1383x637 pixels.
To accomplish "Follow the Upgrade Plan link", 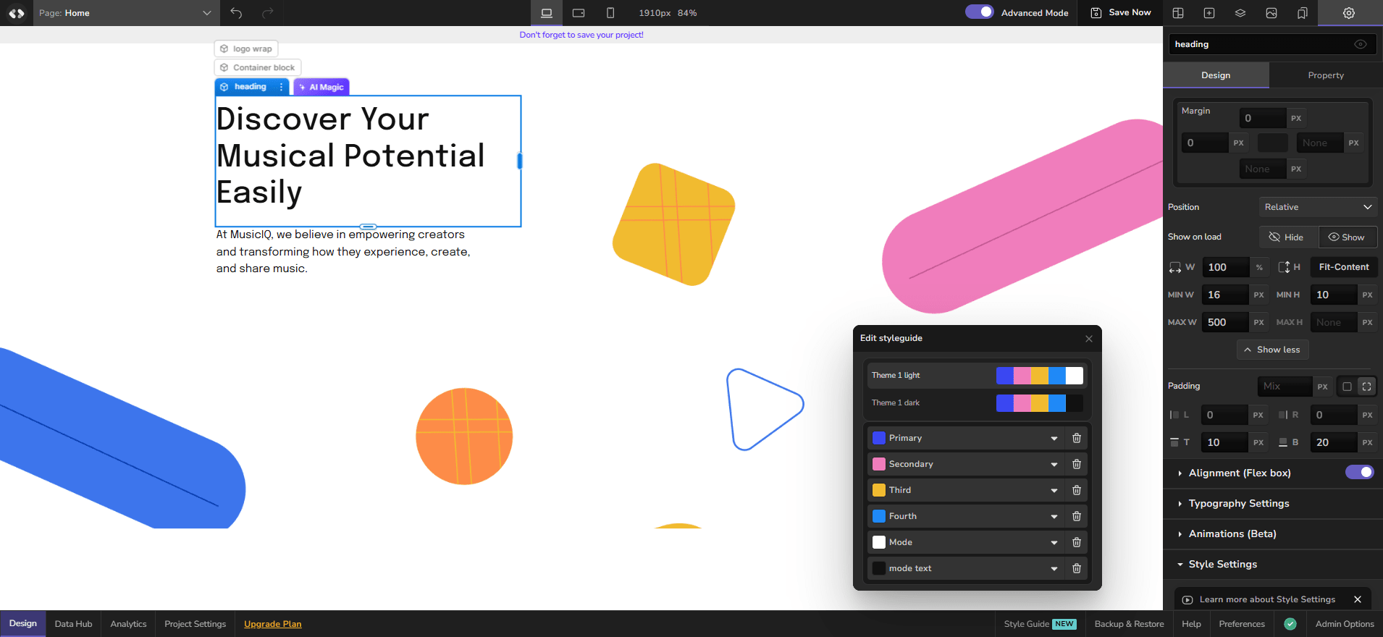I will click(272, 624).
